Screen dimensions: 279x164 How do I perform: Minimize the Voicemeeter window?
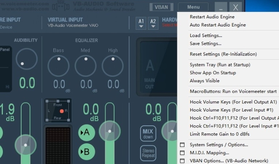point(221,7)
